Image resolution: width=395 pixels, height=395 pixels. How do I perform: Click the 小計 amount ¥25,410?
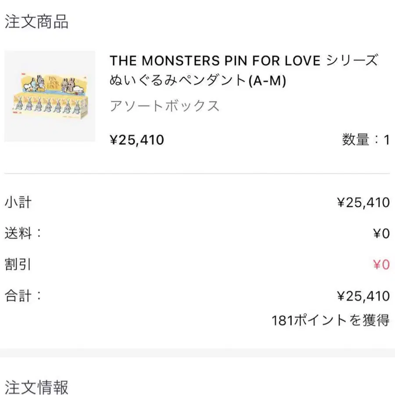point(363,202)
